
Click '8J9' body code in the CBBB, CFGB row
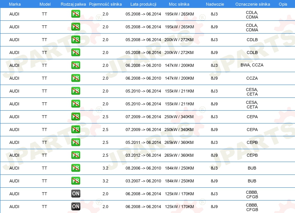pyautogui.click(x=214, y=207)
